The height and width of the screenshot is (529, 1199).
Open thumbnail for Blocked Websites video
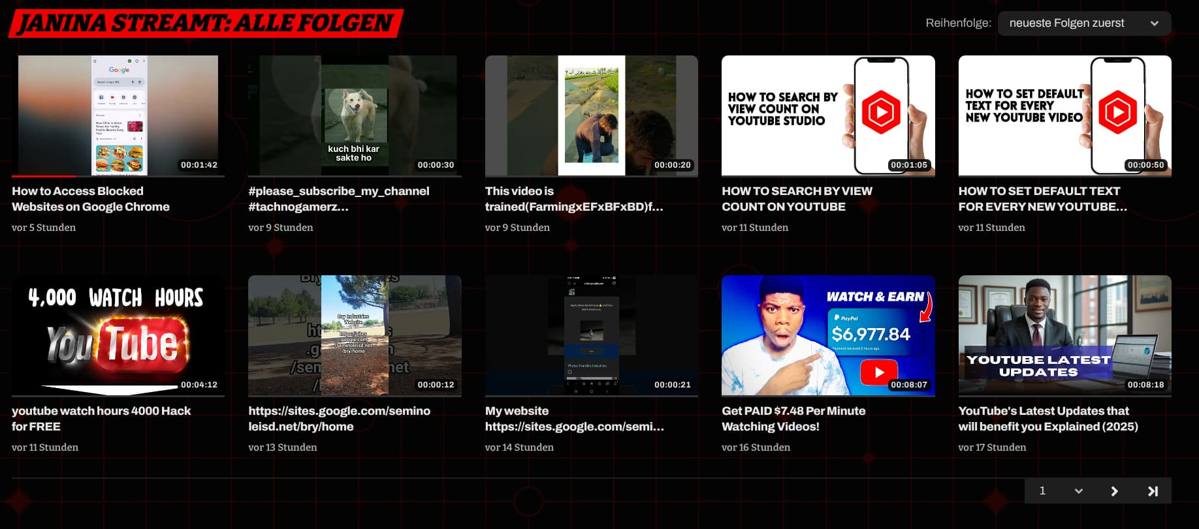point(118,115)
